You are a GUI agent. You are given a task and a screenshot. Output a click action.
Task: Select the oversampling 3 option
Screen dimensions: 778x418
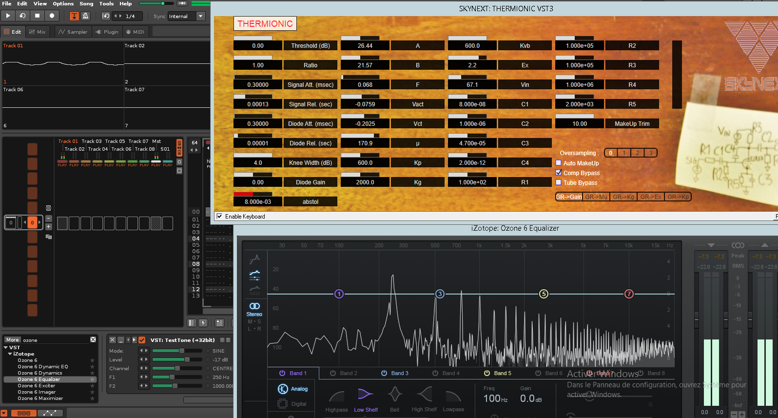(x=651, y=153)
